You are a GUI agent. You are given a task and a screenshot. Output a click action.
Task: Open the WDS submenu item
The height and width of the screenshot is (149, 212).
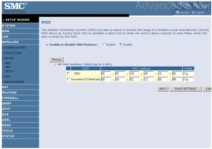(7, 77)
